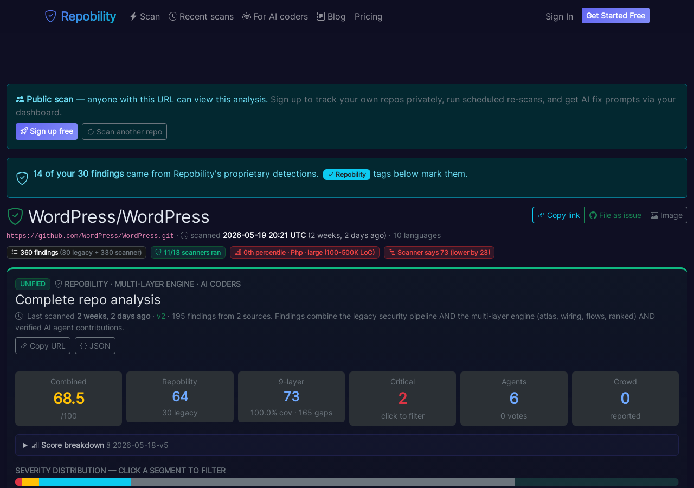Click the shield icon in scanners ran badge
This screenshot has height=488, width=694.
tap(158, 252)
